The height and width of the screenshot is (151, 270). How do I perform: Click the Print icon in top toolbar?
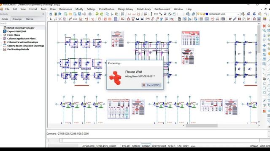tap(90, 14)
